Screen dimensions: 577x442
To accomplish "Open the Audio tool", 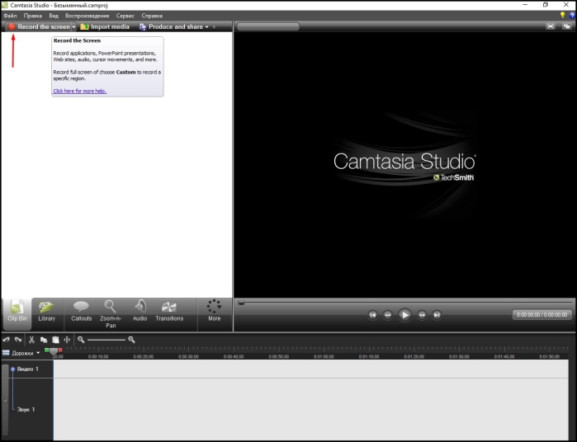I will pos(140,312).
